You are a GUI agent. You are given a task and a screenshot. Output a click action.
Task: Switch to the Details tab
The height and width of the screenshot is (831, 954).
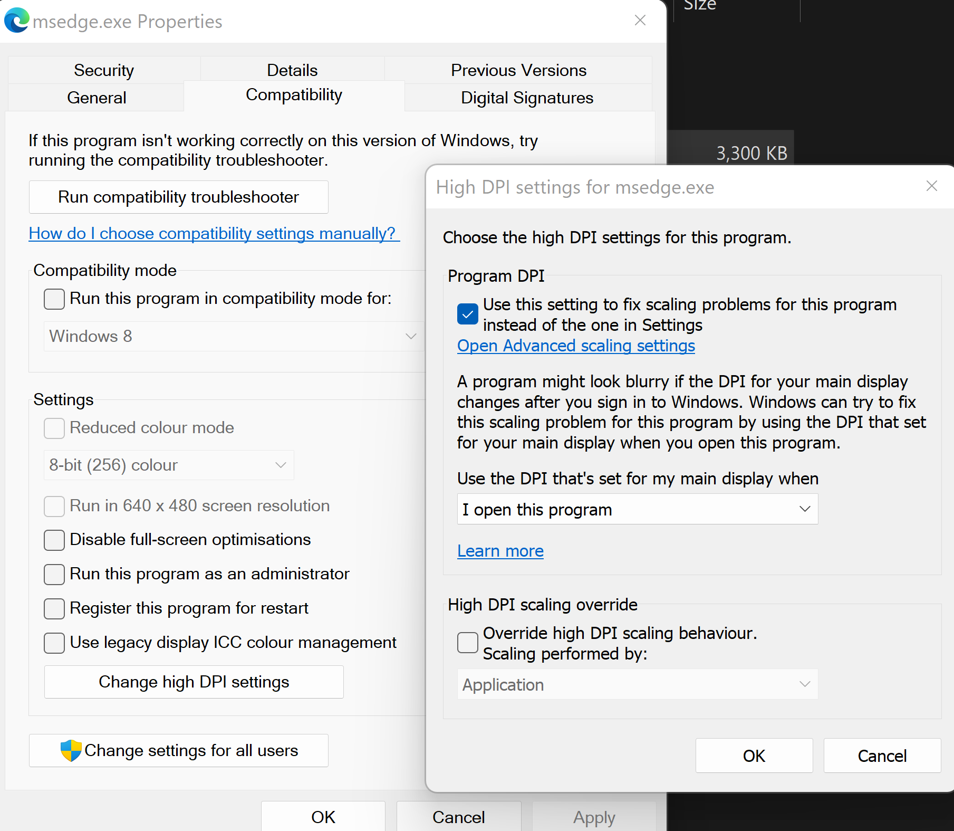click(x=292, y=70)
